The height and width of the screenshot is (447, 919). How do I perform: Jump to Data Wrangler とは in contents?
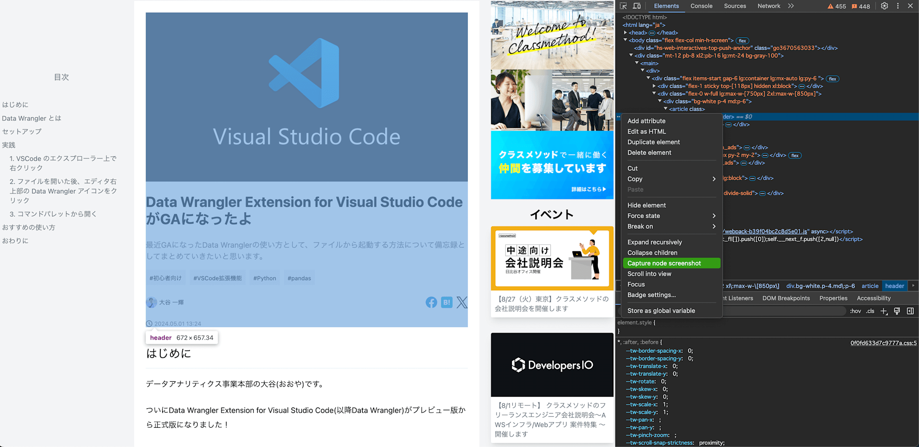(31, 118)
